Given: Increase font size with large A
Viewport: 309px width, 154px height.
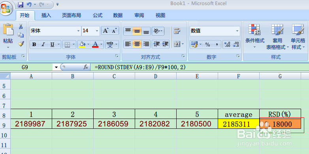Looking at the screenshot, I should 106,31.
